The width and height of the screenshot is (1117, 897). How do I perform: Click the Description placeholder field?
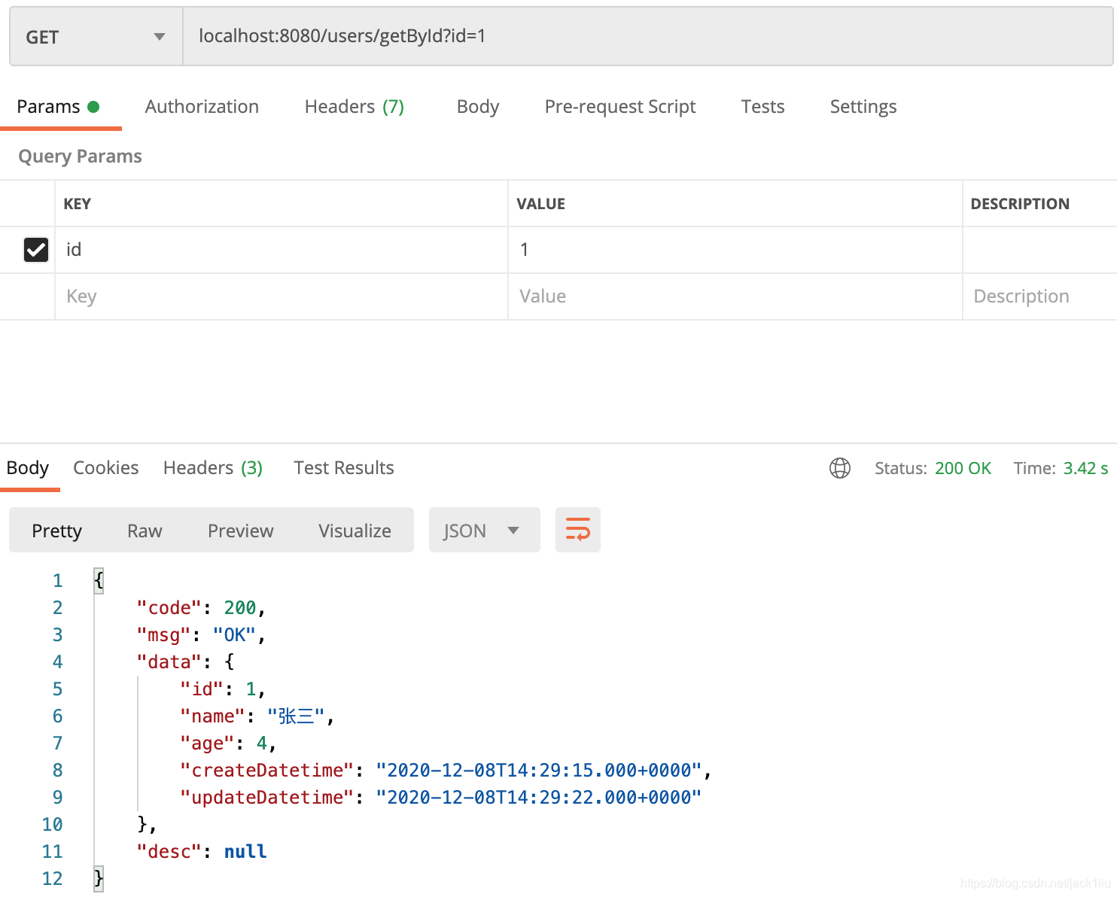point(1039,296)
